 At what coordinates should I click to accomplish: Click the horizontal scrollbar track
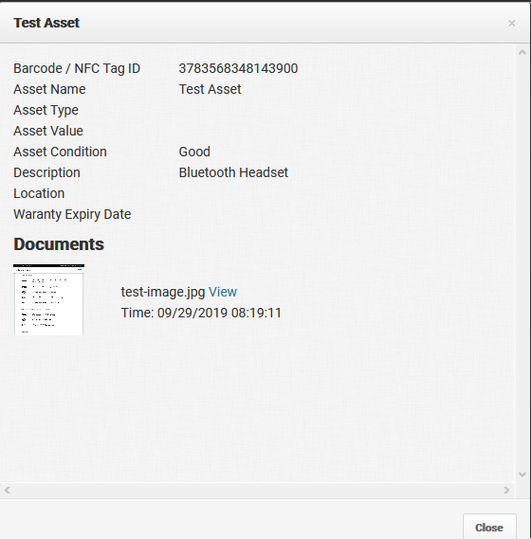click(257, 490)
